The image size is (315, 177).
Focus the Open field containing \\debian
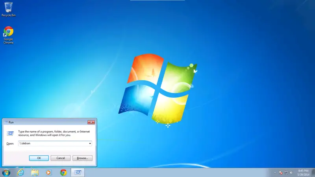click(x=55, y=144)
